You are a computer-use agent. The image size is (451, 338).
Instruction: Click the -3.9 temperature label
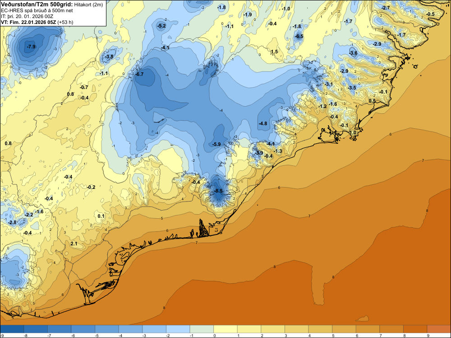point(258,153)
